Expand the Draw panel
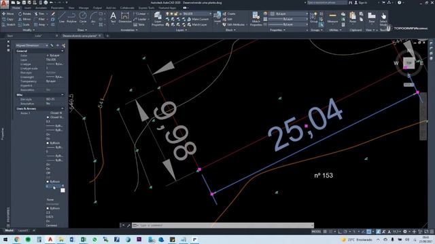The image size is (435, 244). [x=82, y=30]
